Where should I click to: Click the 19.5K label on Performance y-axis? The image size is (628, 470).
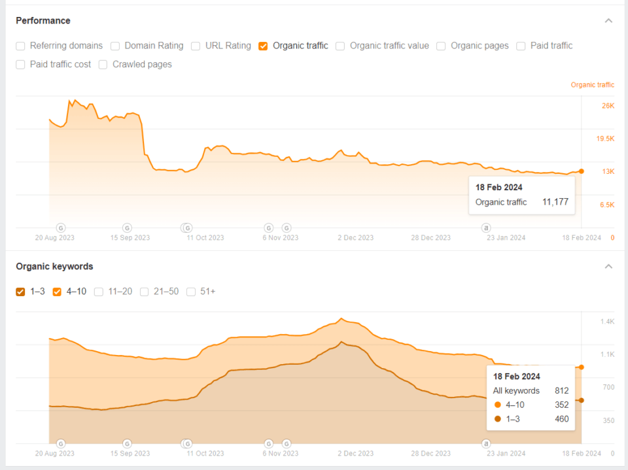605,139
